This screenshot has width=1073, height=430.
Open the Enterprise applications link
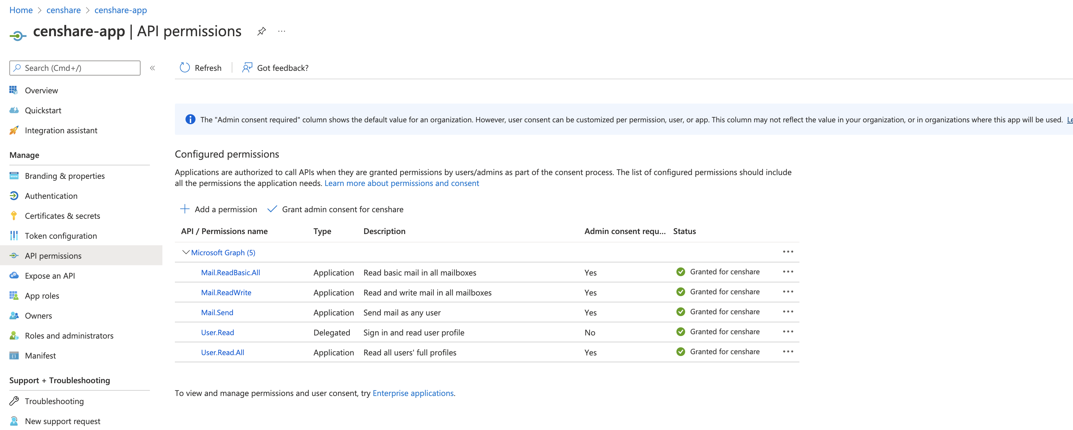(x=413, y=393)
